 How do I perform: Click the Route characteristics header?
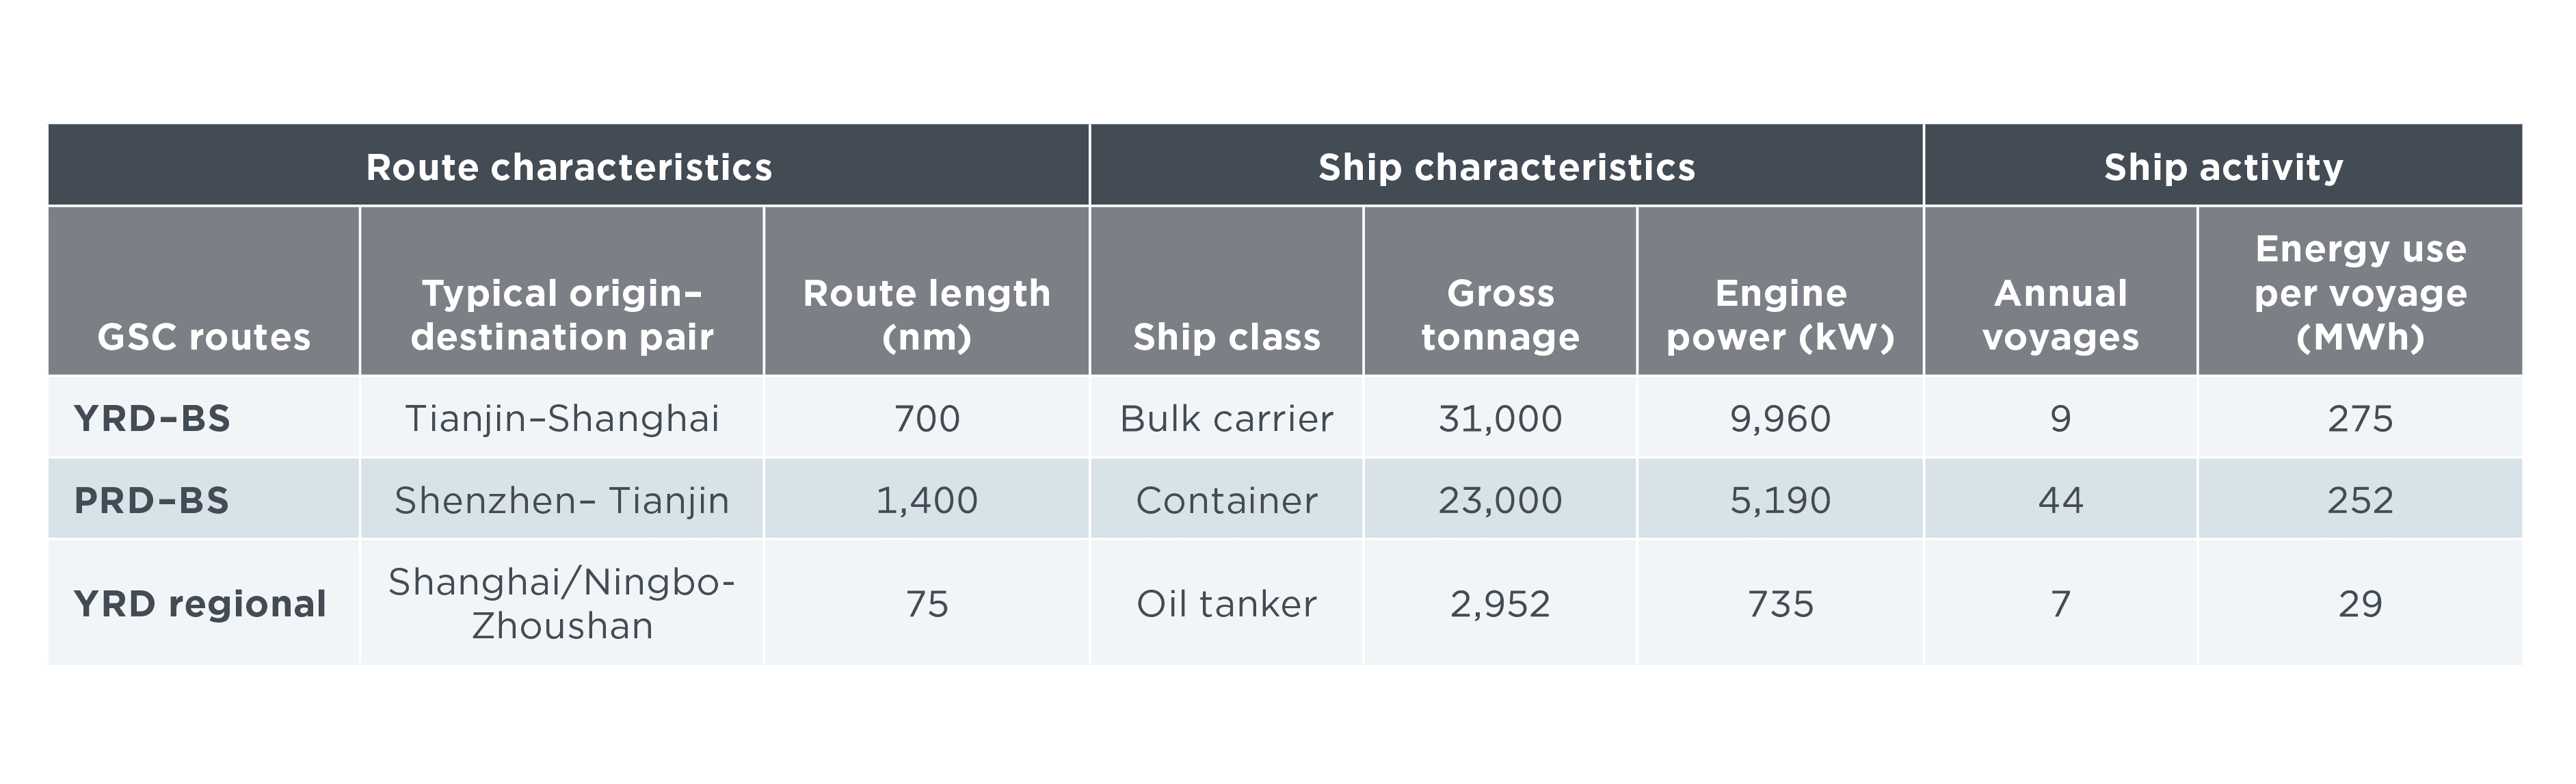pos(569,167)
